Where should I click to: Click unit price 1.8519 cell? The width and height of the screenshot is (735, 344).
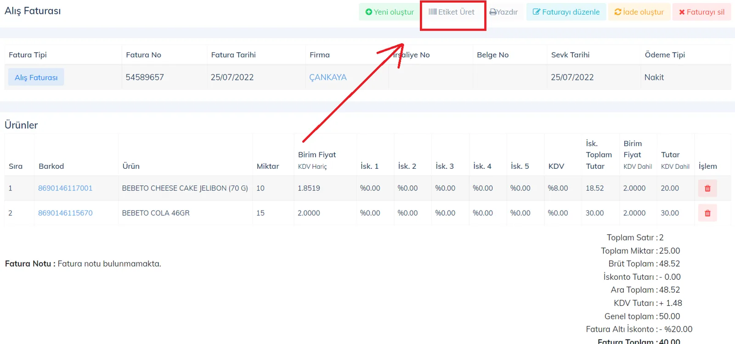point(309,188)
